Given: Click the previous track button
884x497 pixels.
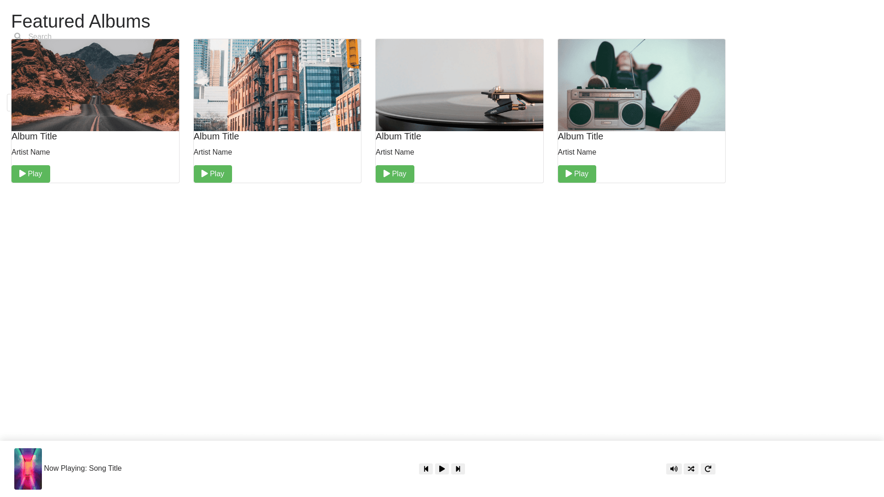Looking at the screenshot, I should (x=425, y=468).
